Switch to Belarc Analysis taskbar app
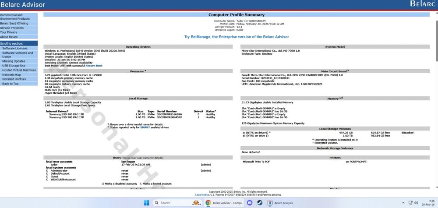The width and height of the screenshot is (438, 208). (280, 203)
